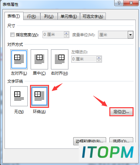Open the 度量单位 dropdown arrow
The height and width of the screenshot is (165, 140).
point(130,35)
